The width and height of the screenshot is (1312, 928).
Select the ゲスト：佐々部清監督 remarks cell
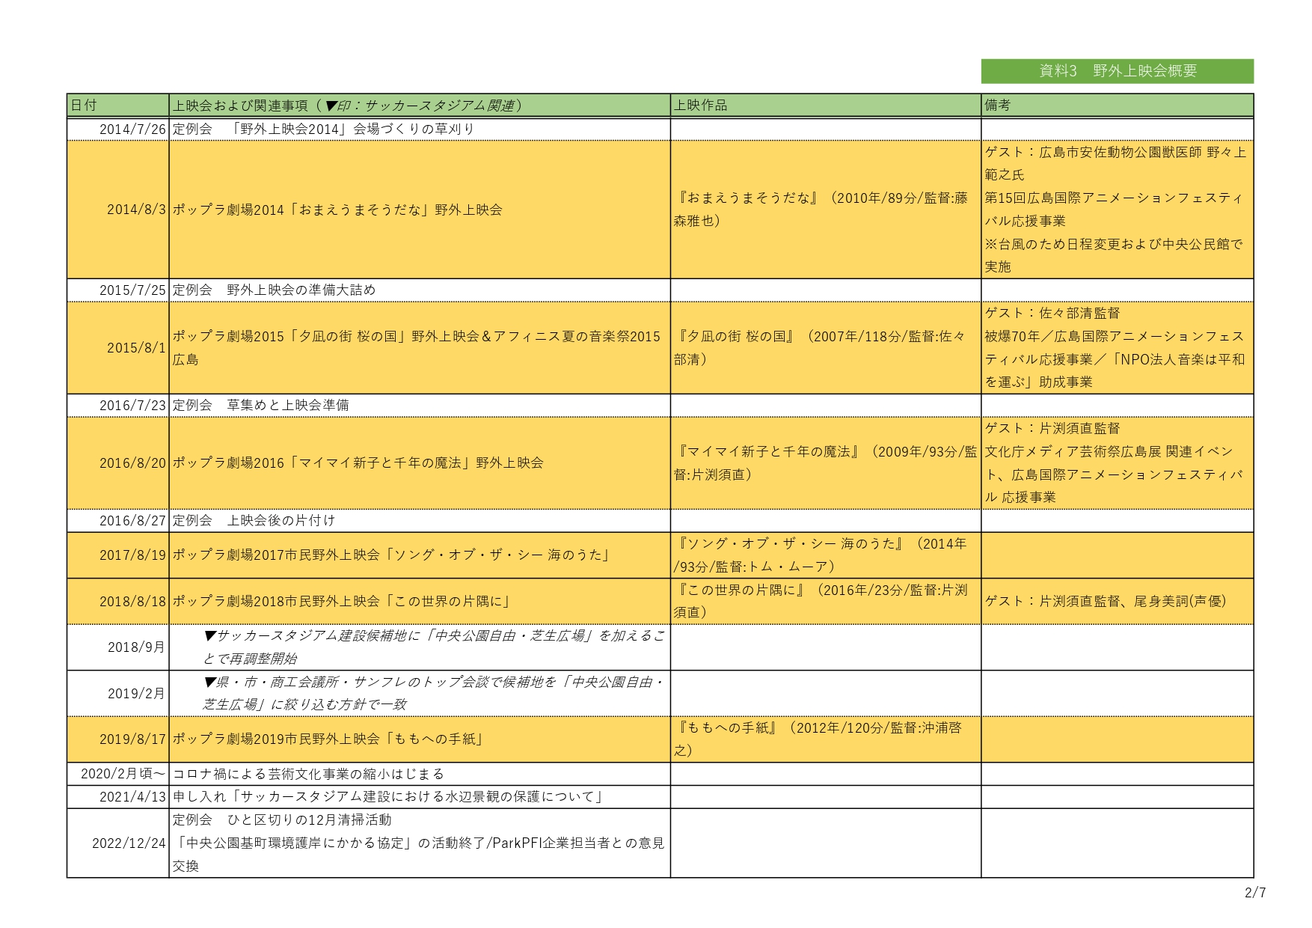point(1117,348)
